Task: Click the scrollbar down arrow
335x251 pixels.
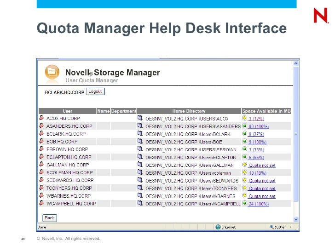Action: [296, 219]
